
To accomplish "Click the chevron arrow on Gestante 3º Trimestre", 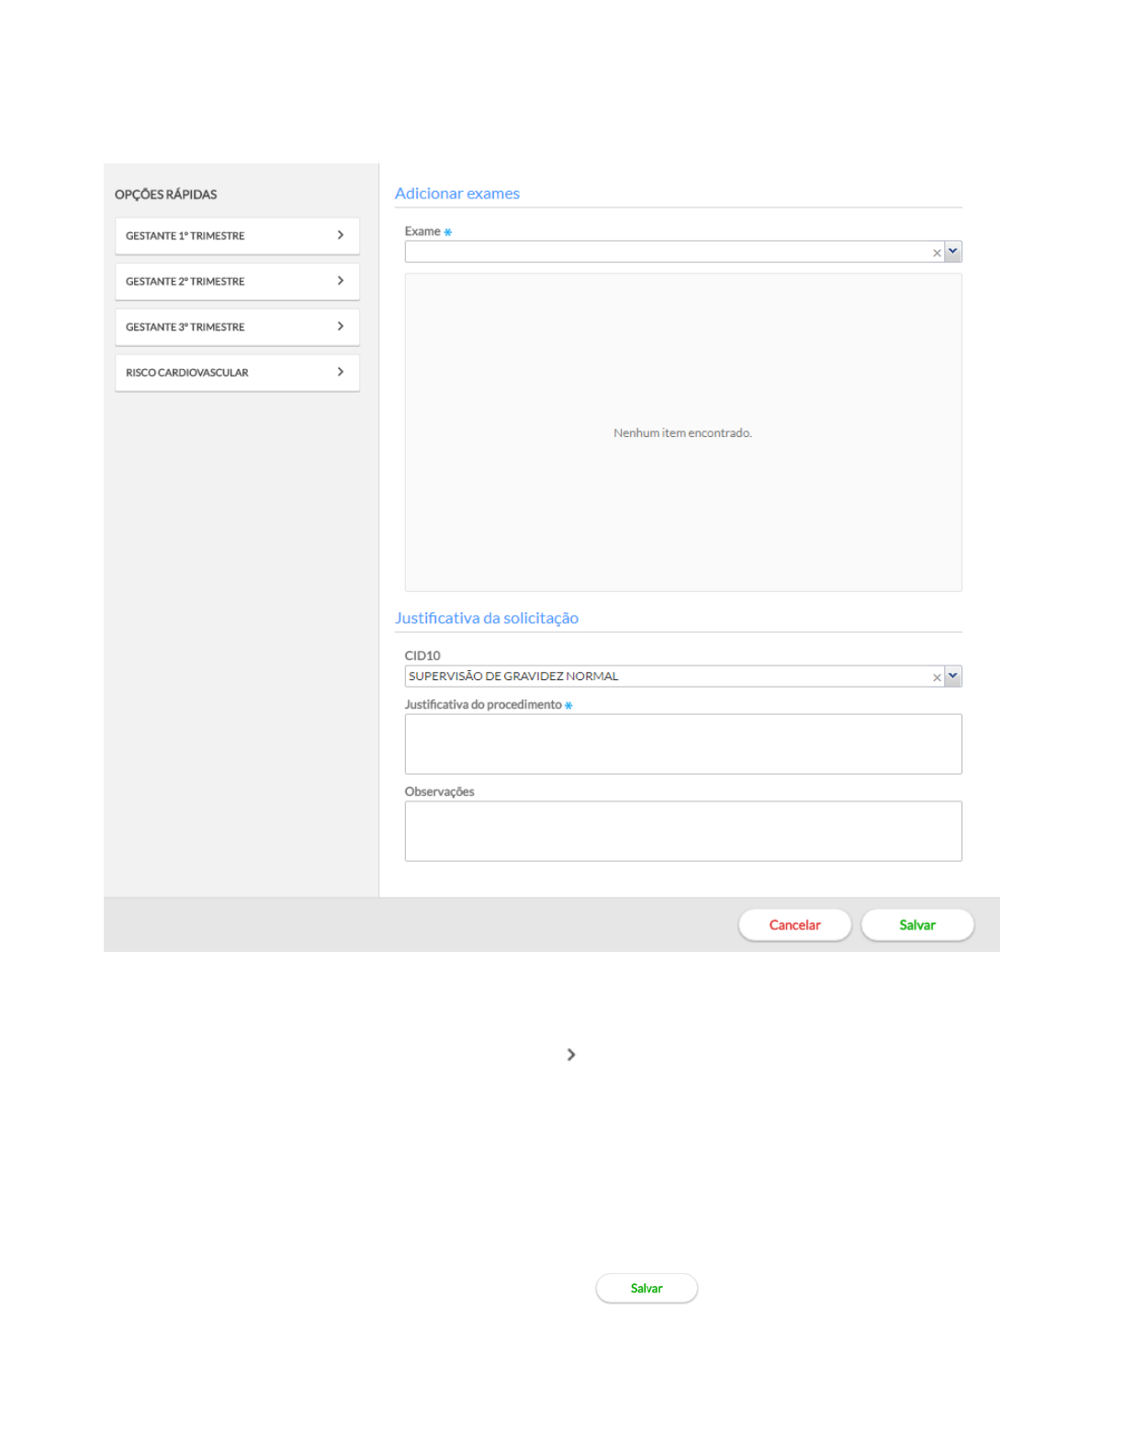I will (341, 327).
